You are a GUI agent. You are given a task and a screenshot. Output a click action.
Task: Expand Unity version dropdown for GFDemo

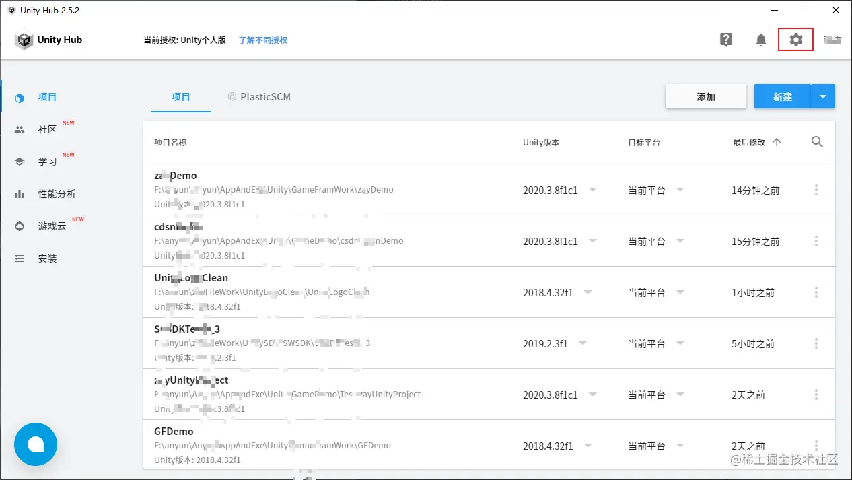(x=588, y=445)
